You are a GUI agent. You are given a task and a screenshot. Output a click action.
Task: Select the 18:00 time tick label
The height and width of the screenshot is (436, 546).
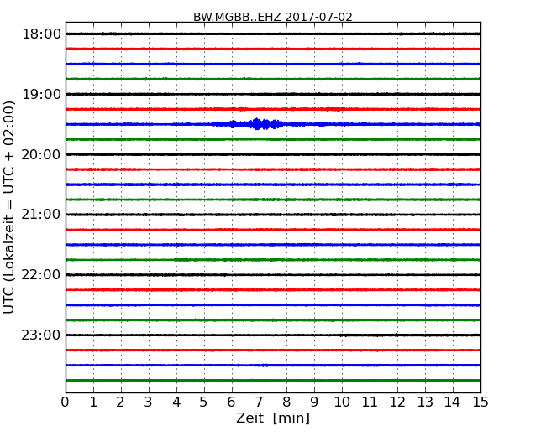(x=41, y=34)
